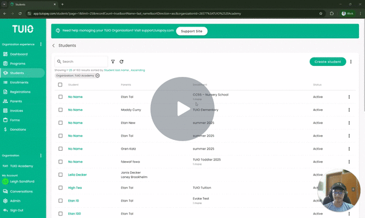Image resolution: width=365 pixels, height=218 pixels.
Task: Open row menu for Maddy Curry's student
Action: point(349,110)
